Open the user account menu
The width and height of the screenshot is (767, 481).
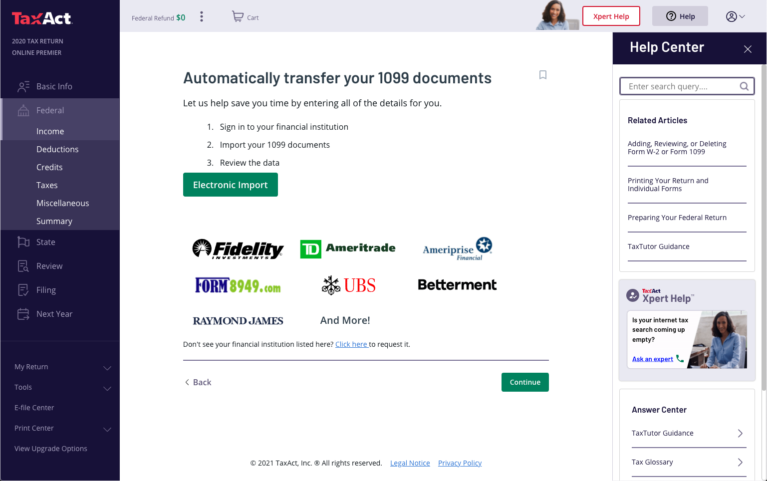point(735,16)
